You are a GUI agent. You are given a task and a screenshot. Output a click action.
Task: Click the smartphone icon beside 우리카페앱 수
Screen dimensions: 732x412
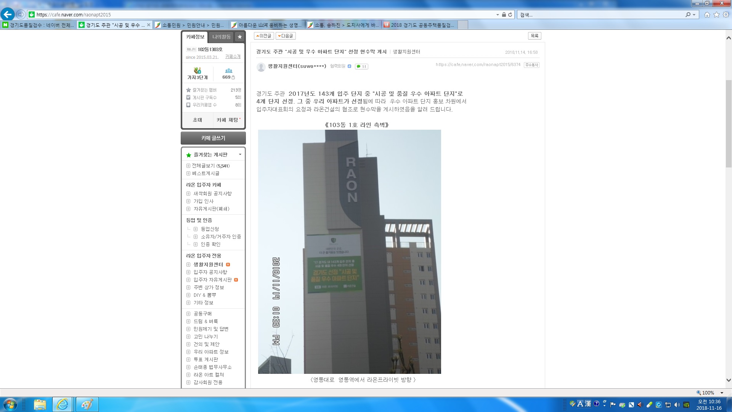tap(188, 105)
